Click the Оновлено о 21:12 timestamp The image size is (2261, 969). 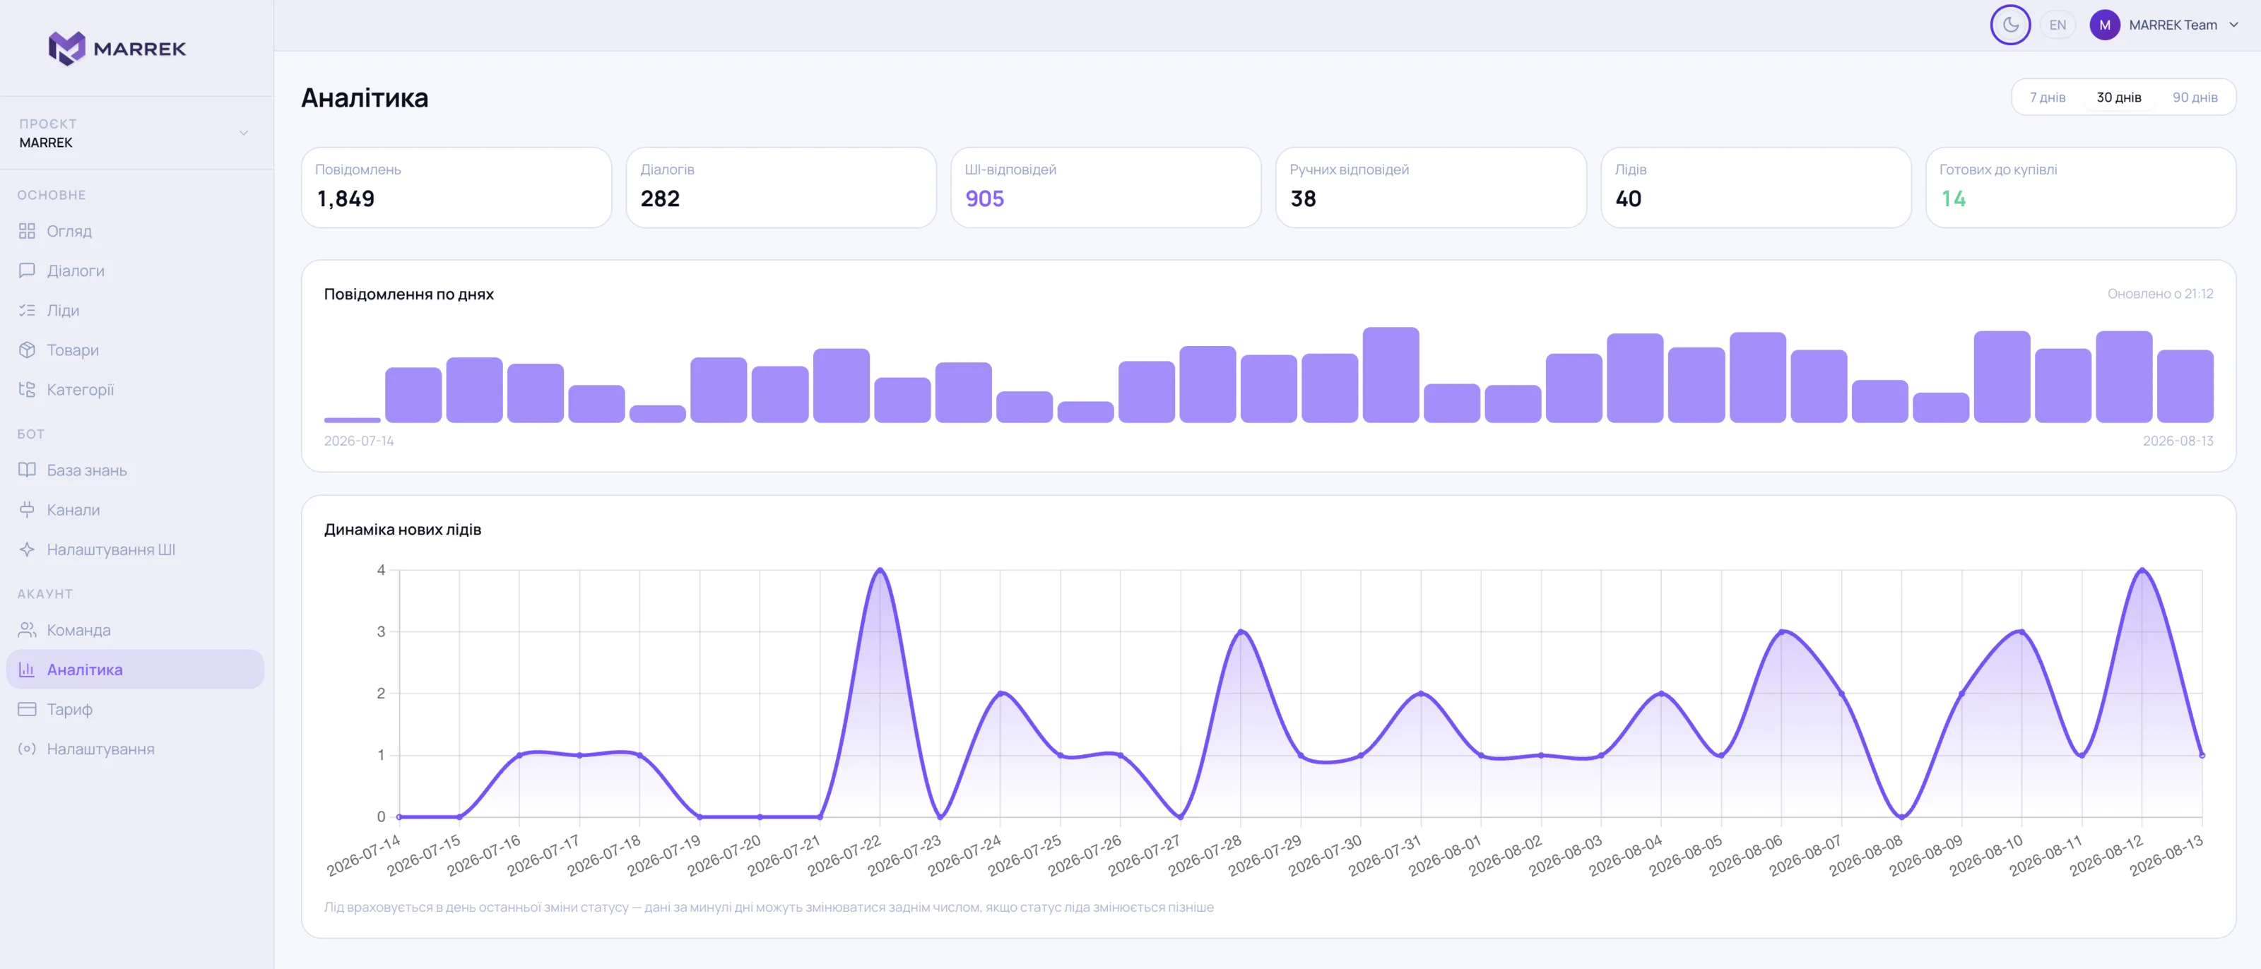click(2160, 293)
